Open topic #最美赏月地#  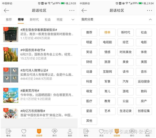click(30, 91)
